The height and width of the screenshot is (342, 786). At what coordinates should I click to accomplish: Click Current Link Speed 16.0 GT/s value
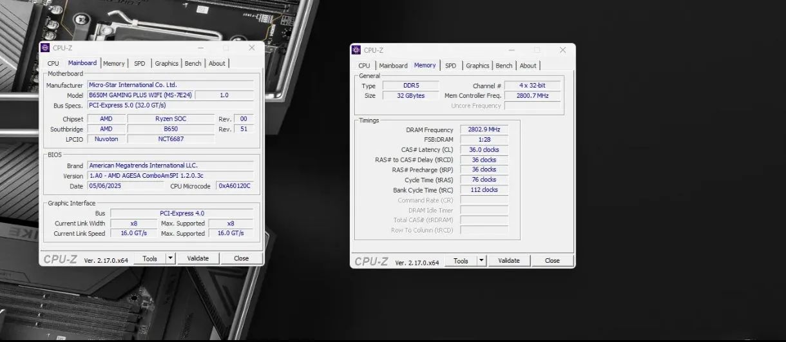pos(133,233)
